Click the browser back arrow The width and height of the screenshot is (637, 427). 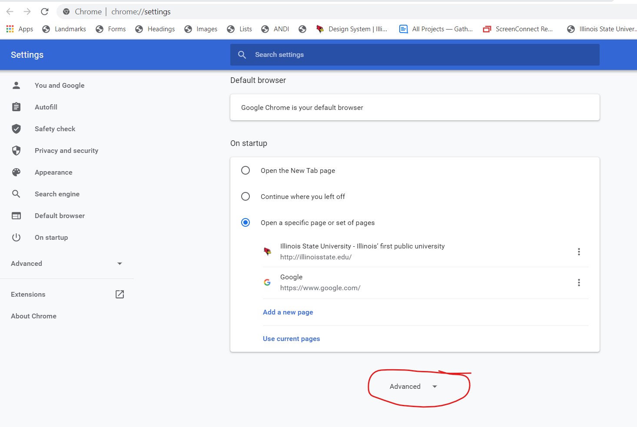10,12
